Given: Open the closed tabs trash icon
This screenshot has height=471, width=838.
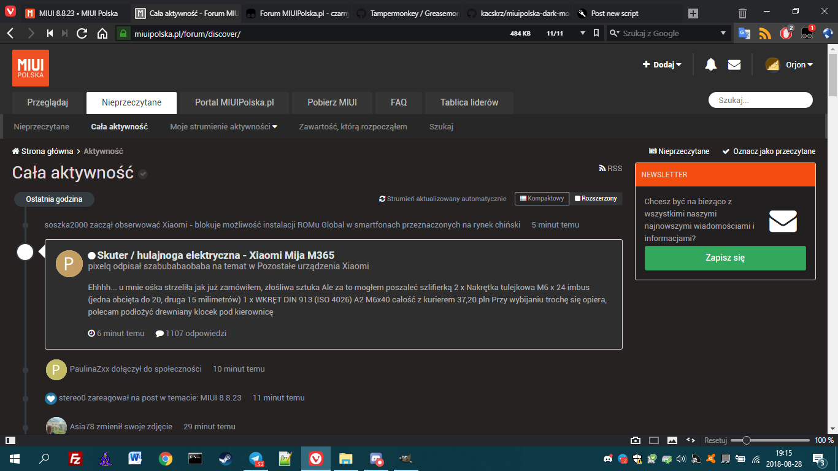Looking at the screenshot, I should (x=742, y=13).
